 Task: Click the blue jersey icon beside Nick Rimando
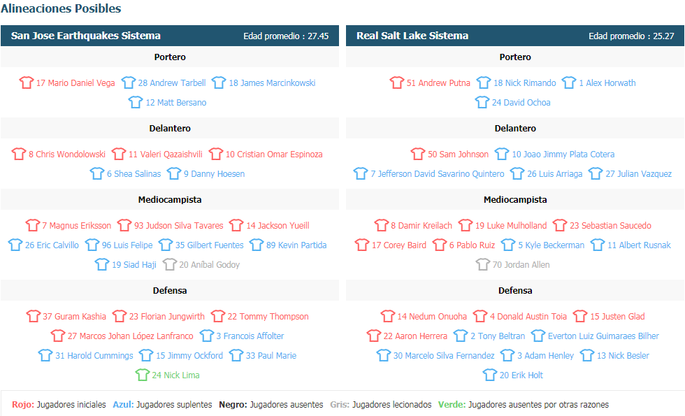click(484, 83)
